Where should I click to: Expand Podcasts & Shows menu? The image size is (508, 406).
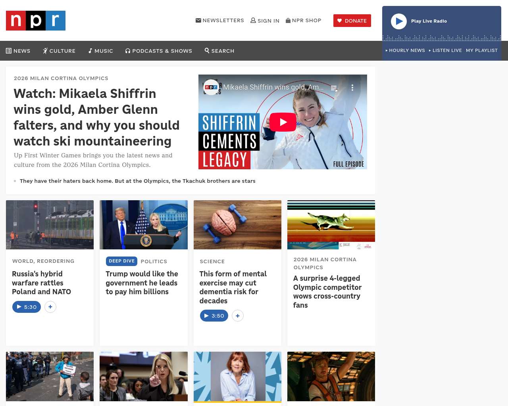pos(159,51)
